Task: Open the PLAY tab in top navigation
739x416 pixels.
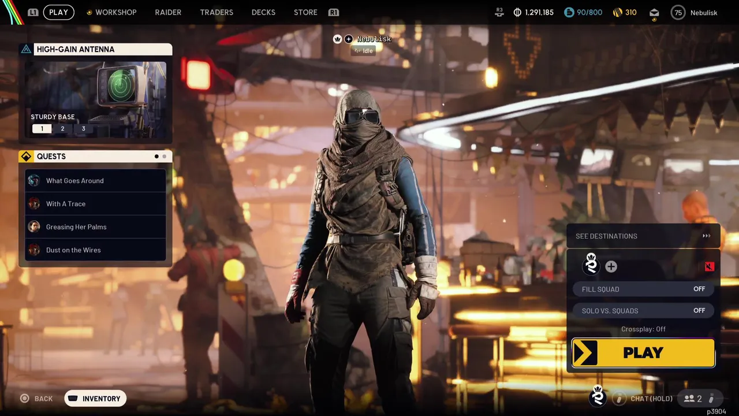Action: click(x=58, y=12)
